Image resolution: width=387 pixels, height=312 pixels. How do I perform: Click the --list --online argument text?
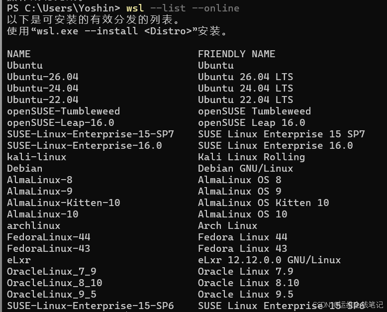pyautogui.click(x=194, y=8)
